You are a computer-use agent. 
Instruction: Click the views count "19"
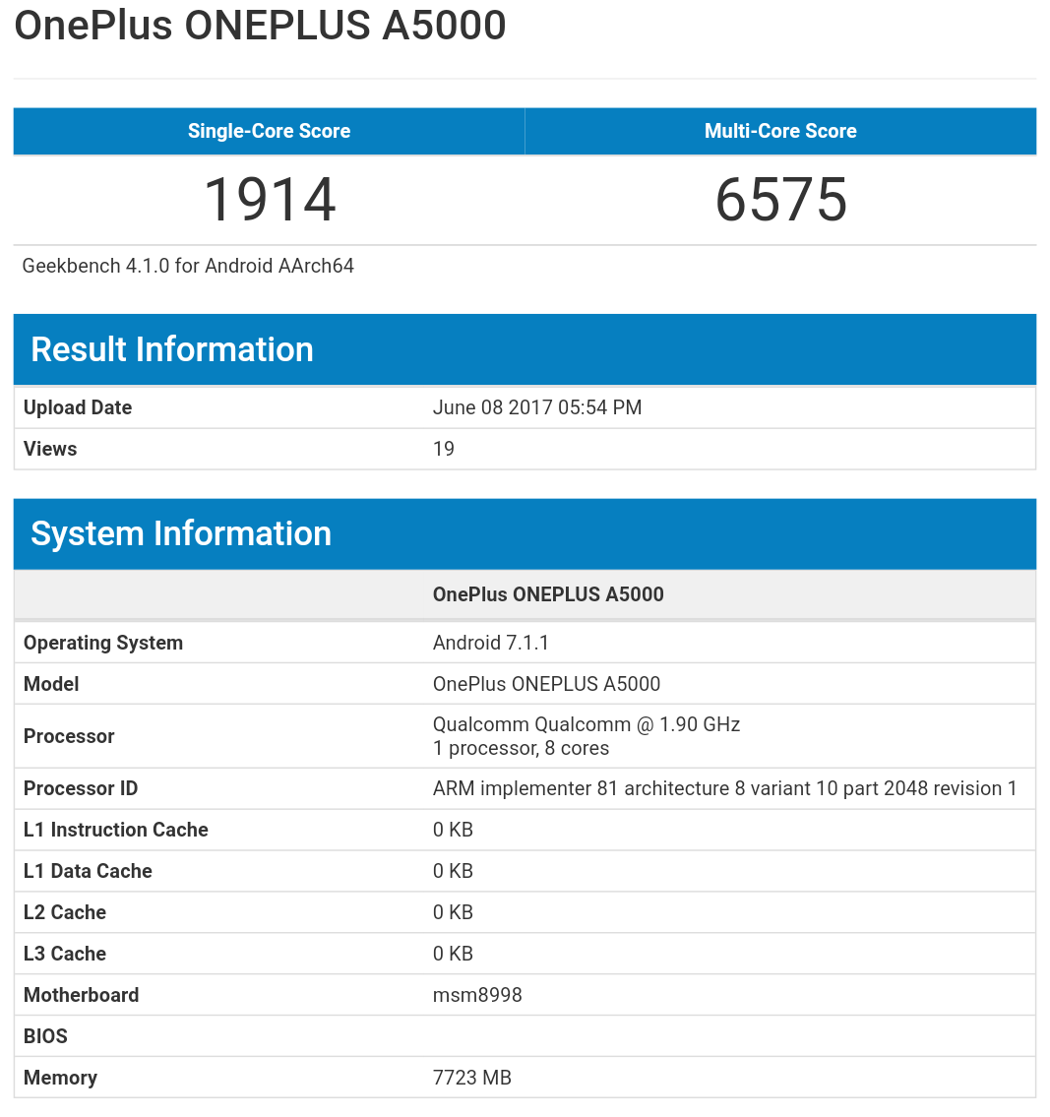point(443,449)
